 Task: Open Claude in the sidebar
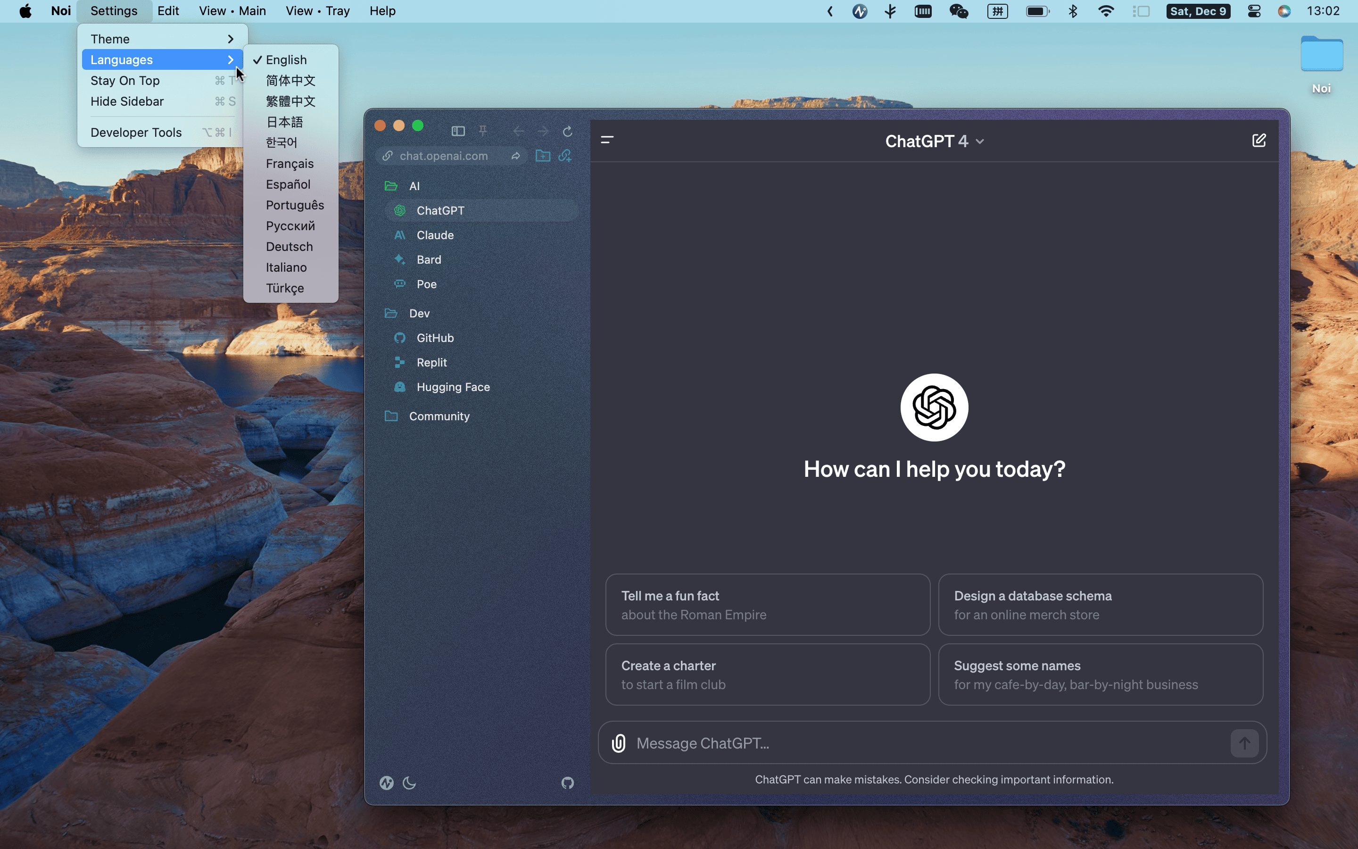[435, 235]
